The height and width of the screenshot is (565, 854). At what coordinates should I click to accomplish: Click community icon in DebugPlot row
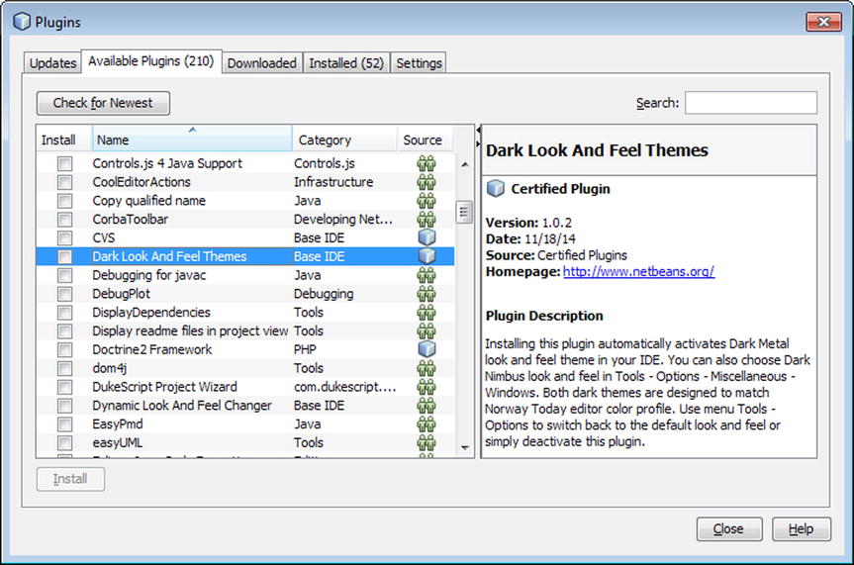coord(427,294)
